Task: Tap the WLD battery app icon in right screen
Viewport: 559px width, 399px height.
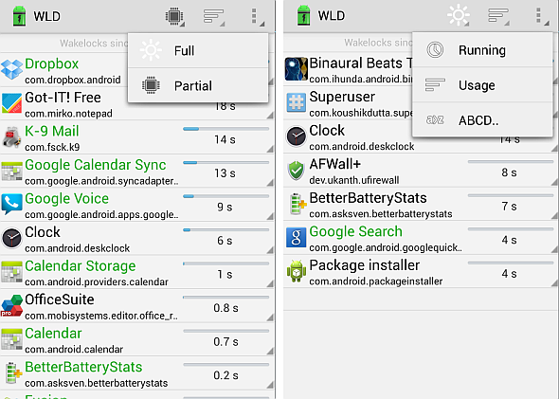Action: [x=304, y=16]
